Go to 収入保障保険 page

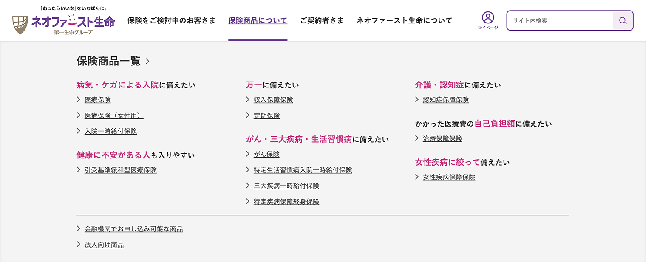pos(273,100)
